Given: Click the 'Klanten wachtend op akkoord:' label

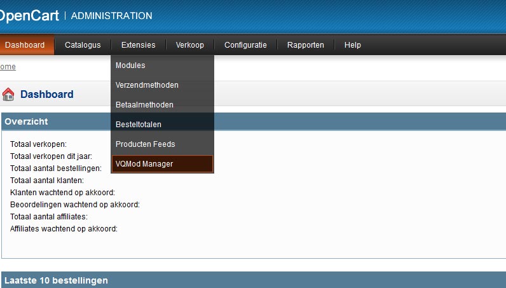Looking at the screenshot, I should pos(62,193).
